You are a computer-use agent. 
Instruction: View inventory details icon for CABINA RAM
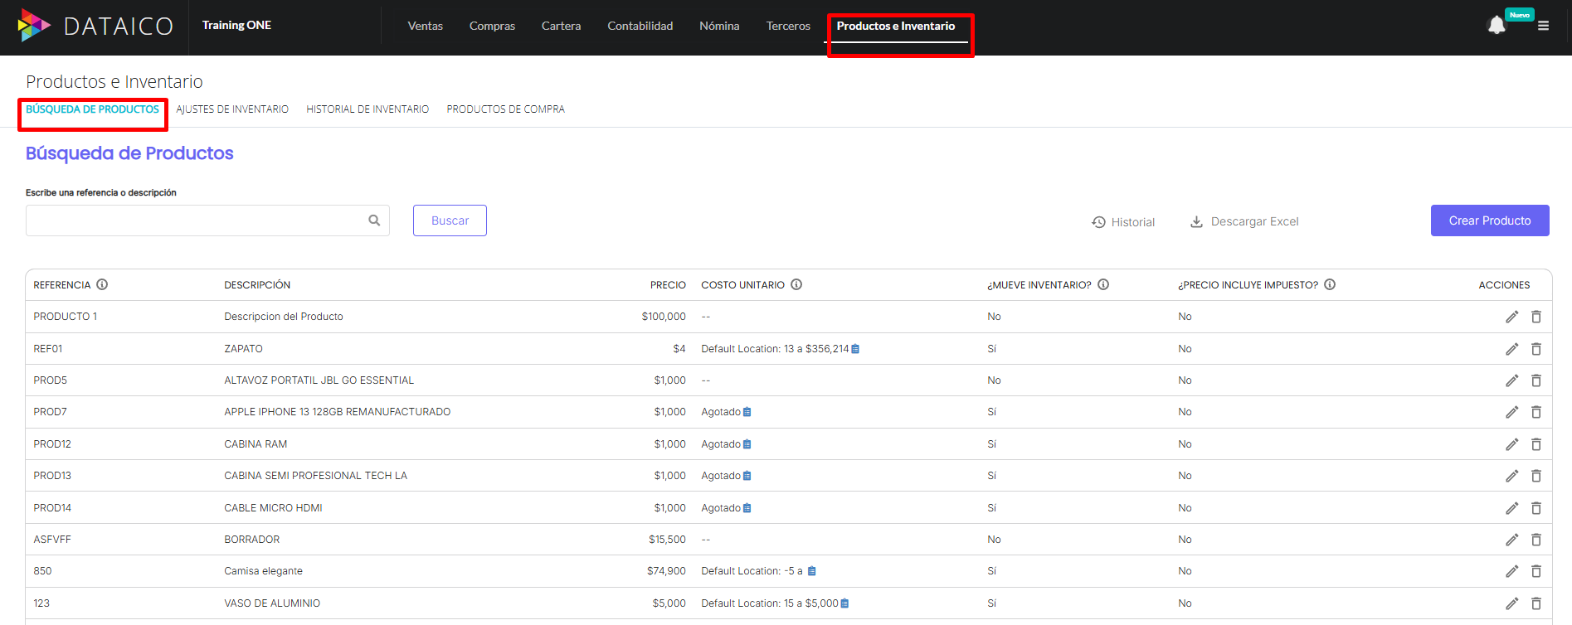click(x=747, y=444)
